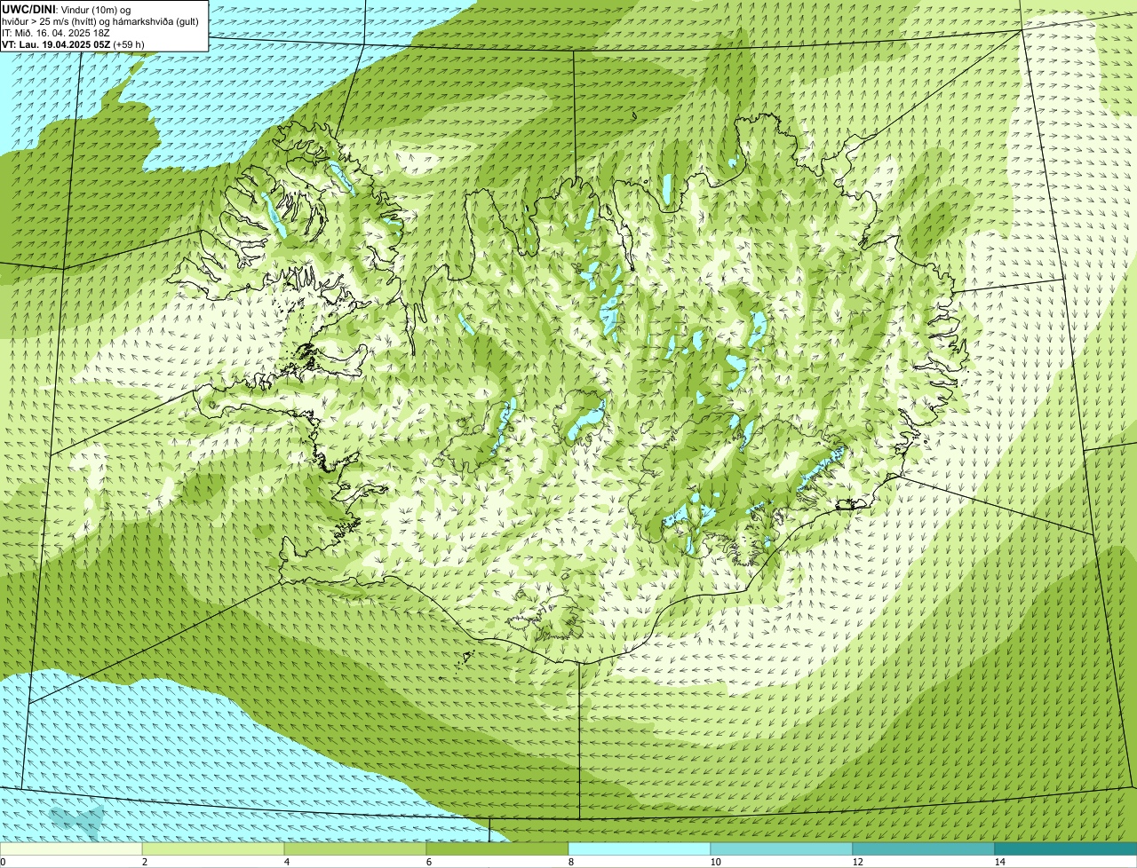Click the title text 'UWC/DINI: Vindur (10m) og'

pyautogui.click(x=66, y=9)
